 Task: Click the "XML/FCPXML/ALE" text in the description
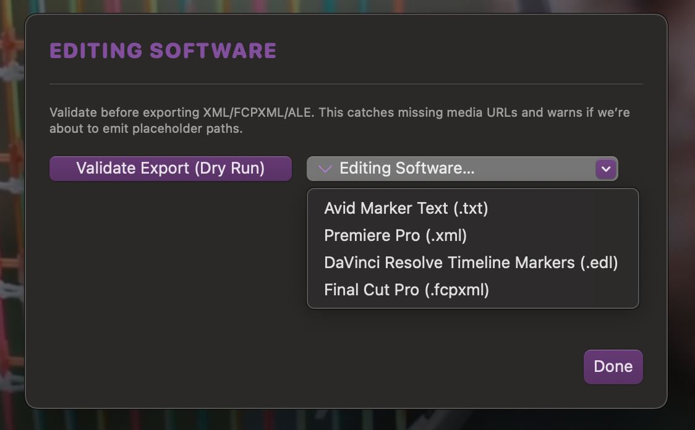coord(259,113)
